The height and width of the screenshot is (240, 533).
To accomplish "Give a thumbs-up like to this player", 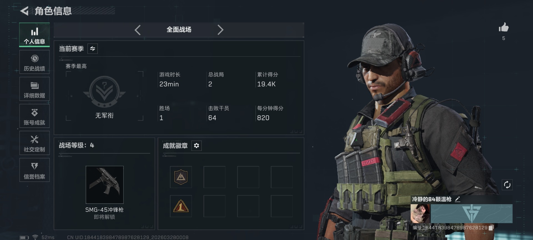I will tap(504, 27).
